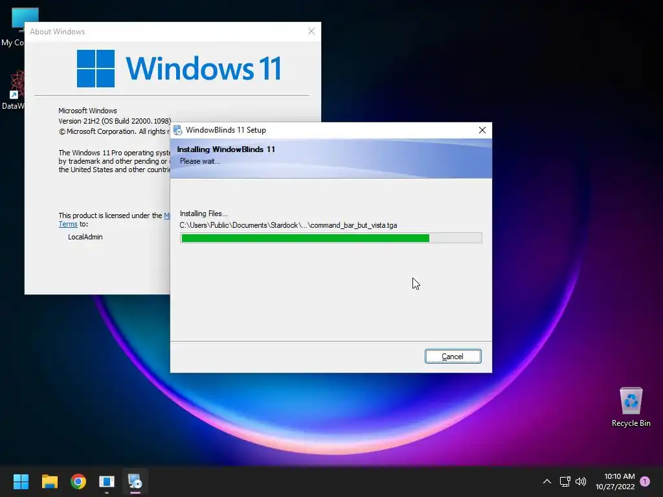
Task: Select the WindowBlinds installer taskbar icon
Action: [x=135, y=481]
